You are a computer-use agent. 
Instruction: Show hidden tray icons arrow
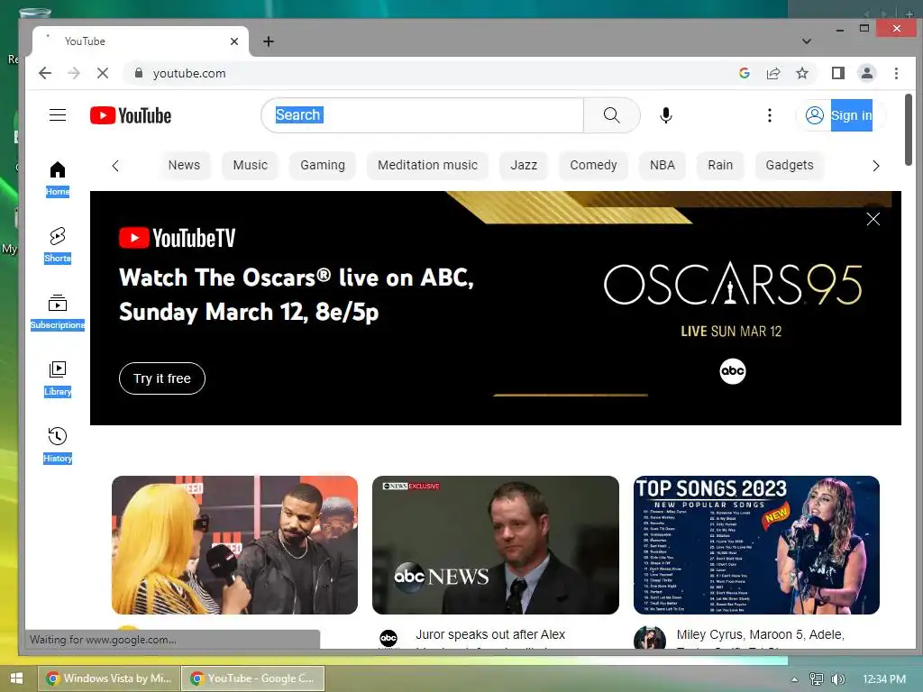click(794, 679)
